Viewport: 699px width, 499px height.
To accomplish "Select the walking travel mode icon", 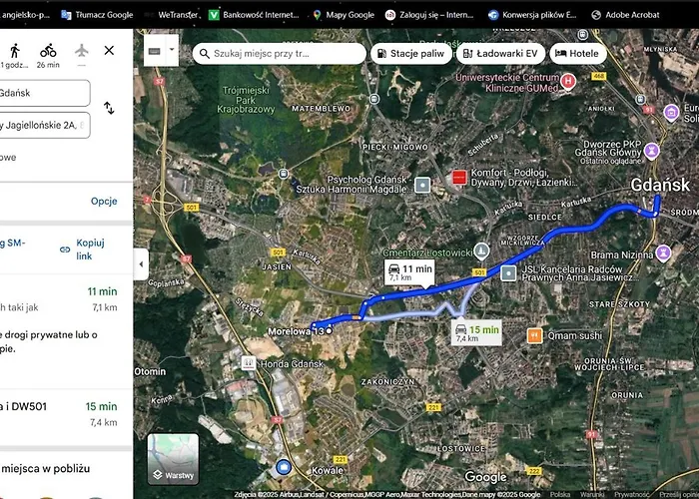I will [15, 51].
